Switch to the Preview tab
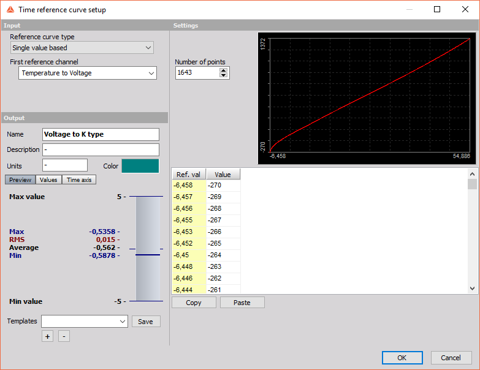 point(20,180)
